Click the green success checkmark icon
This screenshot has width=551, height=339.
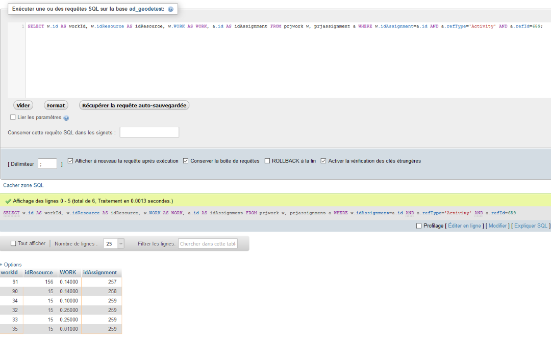(8, 201)
